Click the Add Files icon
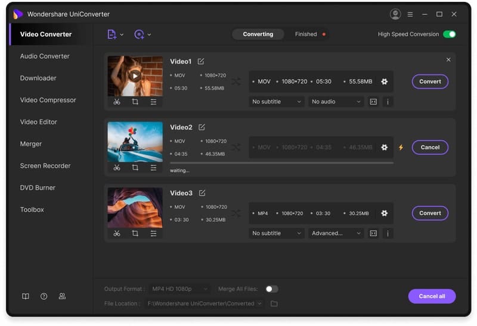Image resolution: width=477 pixels, height=326 pixels. [x=111, y=35]
